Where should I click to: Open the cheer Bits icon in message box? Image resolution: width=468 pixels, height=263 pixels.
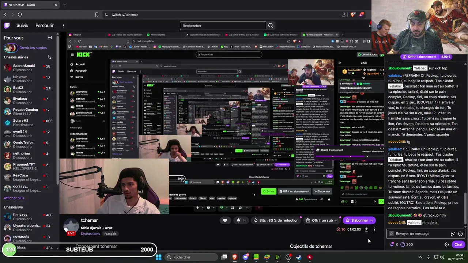pyautogui.click(x=453, y=234)
